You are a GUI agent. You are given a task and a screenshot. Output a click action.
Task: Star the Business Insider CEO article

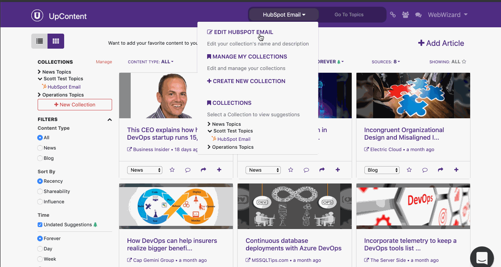coord(172,169)
